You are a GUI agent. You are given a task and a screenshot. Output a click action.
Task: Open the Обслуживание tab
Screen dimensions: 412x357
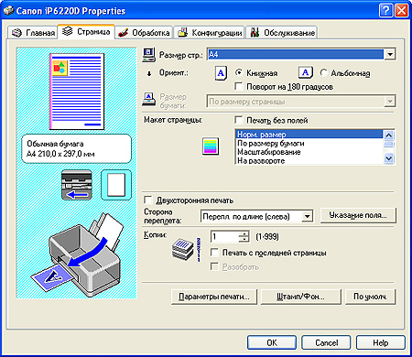[x=282, y=32]
